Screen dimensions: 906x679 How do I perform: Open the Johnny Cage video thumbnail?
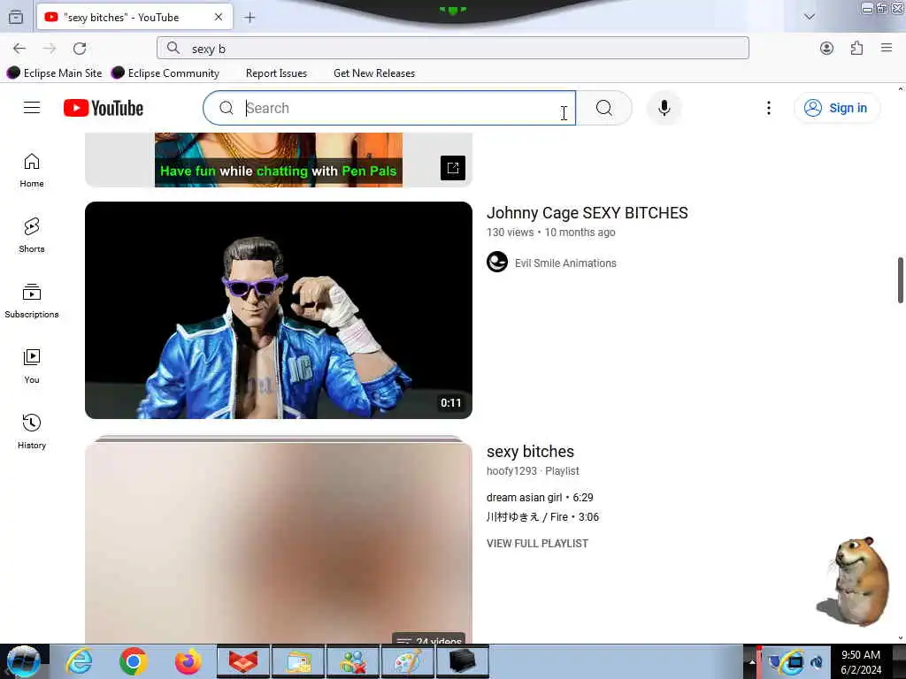tap(279, 310)
